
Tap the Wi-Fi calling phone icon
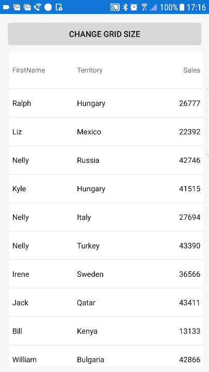tap(38, 7)
